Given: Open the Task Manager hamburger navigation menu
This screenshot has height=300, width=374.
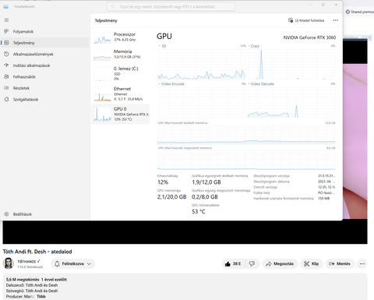Looking at the screenshot, I should tap(6, 20).
